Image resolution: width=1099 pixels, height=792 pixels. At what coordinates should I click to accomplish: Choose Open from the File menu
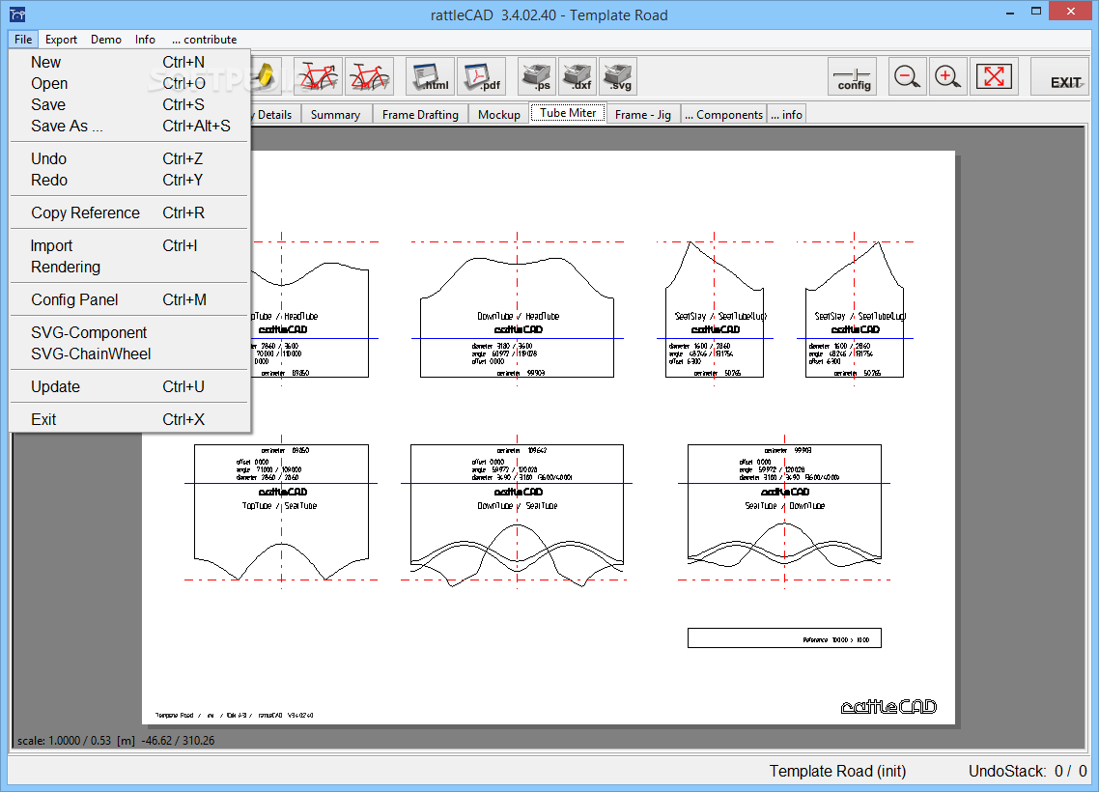(x=129, y=83)
